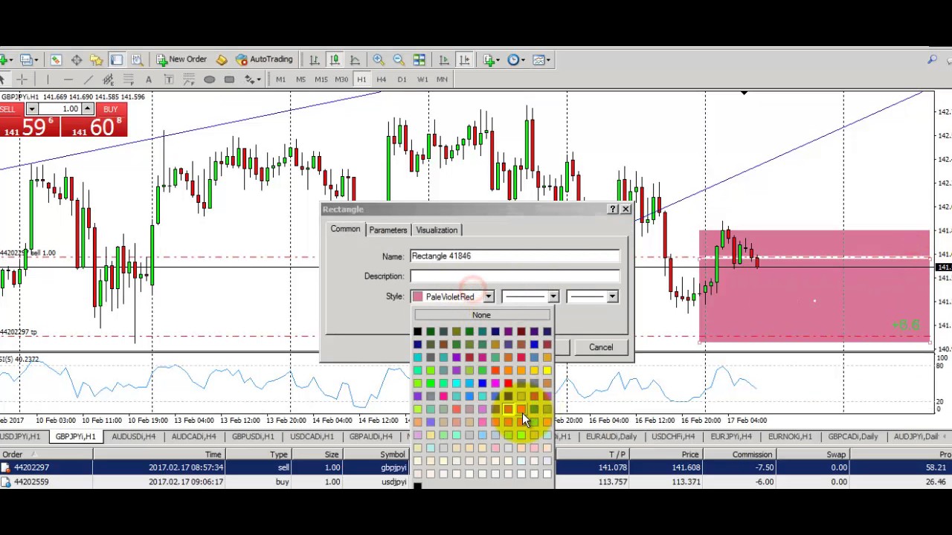The height and width of the screenshot is (535, 952).
Task: Toggle the Terminal panel icon
Action: click(x=117, y=59)
